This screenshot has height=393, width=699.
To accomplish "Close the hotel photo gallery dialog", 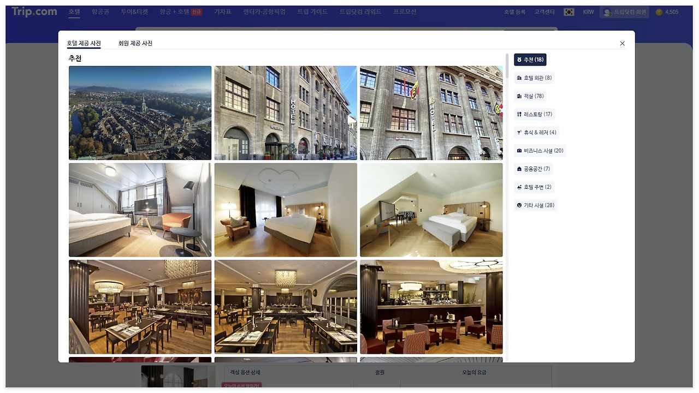I will (622, 44).
